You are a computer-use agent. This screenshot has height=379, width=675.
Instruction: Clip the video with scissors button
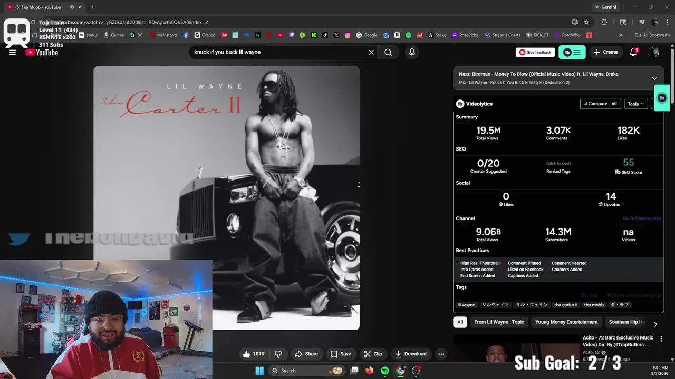373,354
